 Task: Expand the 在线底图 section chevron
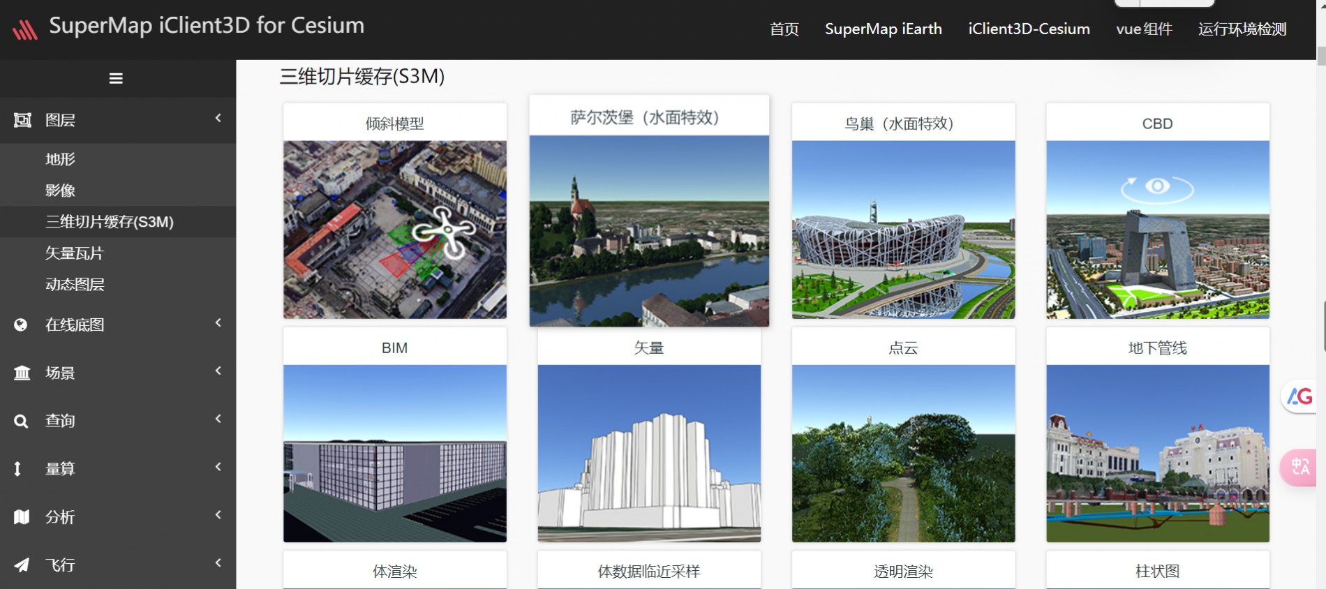[218, 322]
